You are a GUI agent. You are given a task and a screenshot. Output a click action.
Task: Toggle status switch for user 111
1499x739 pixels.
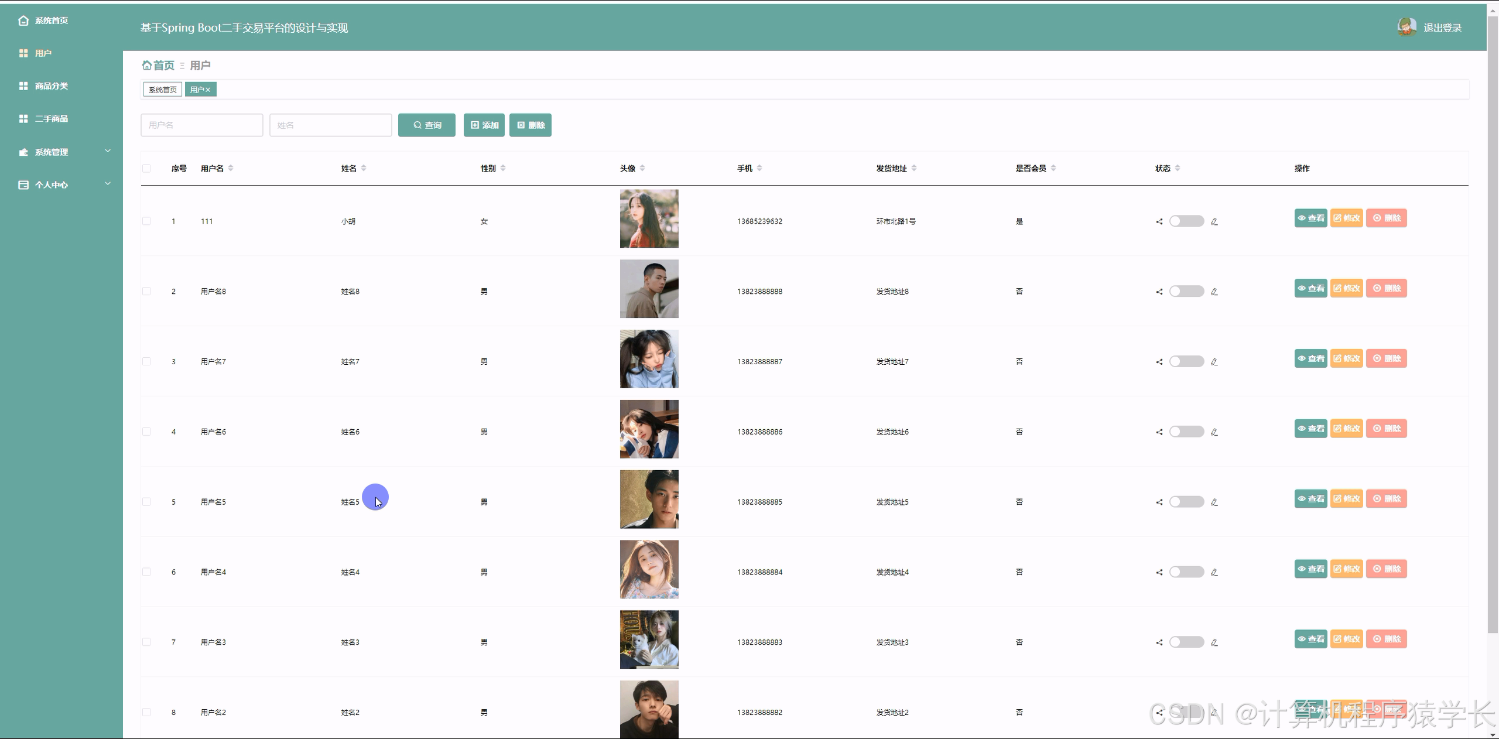(x=1186, y=221)
